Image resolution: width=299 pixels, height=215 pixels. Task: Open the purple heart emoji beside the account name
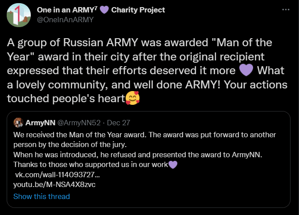pos(104,10)
